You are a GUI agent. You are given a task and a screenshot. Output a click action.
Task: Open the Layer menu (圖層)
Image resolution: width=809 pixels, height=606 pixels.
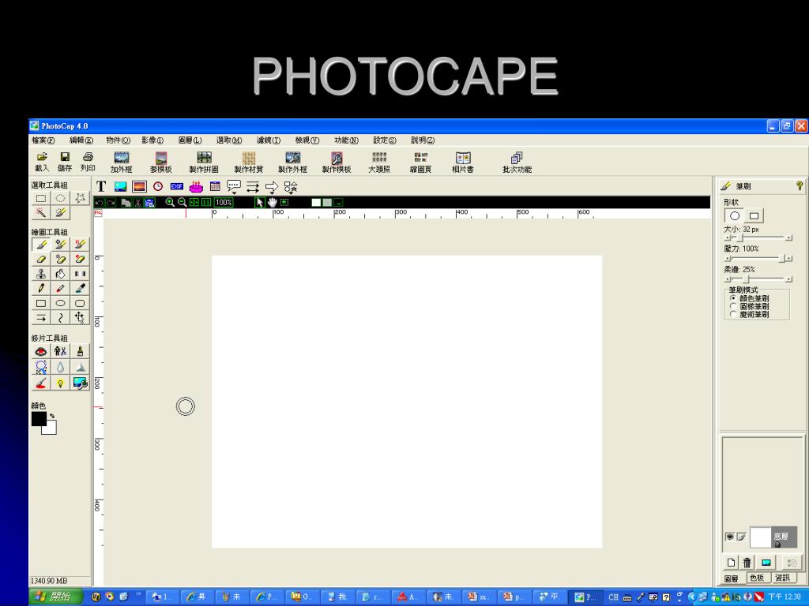point(190,140)
